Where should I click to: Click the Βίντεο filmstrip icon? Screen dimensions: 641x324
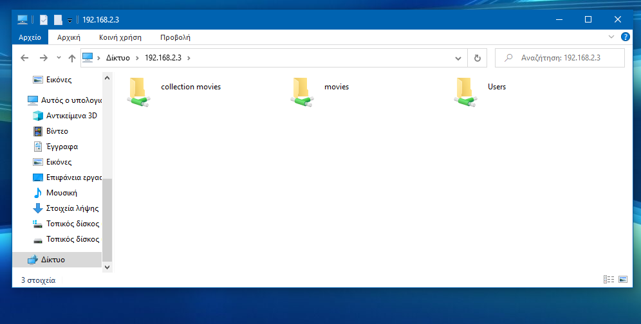(x=37, y=131)
